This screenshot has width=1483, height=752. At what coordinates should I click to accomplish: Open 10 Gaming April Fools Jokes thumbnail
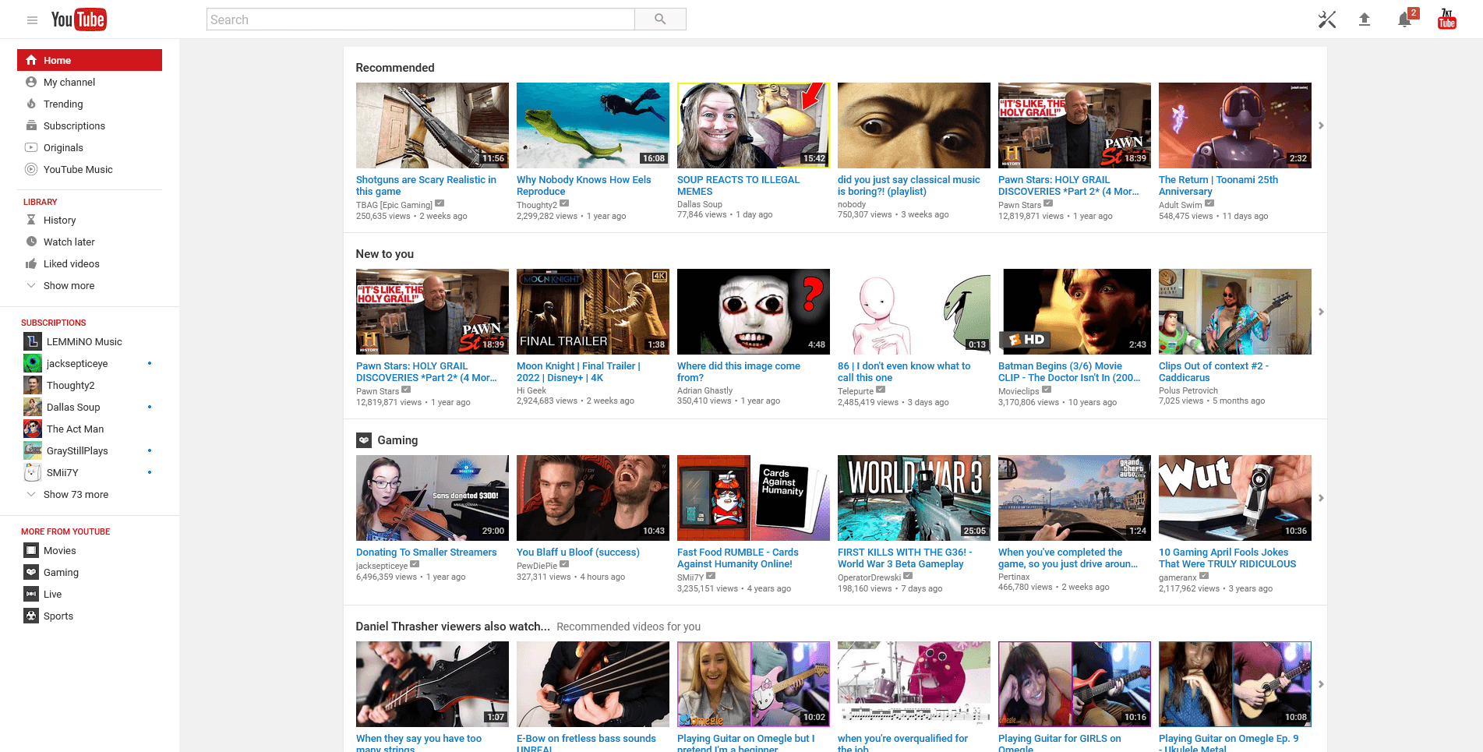(x=1235, y=498)
